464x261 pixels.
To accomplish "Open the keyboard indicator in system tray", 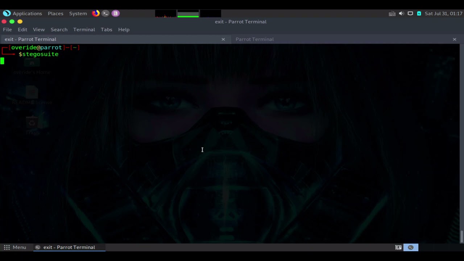I will (392, 14).
